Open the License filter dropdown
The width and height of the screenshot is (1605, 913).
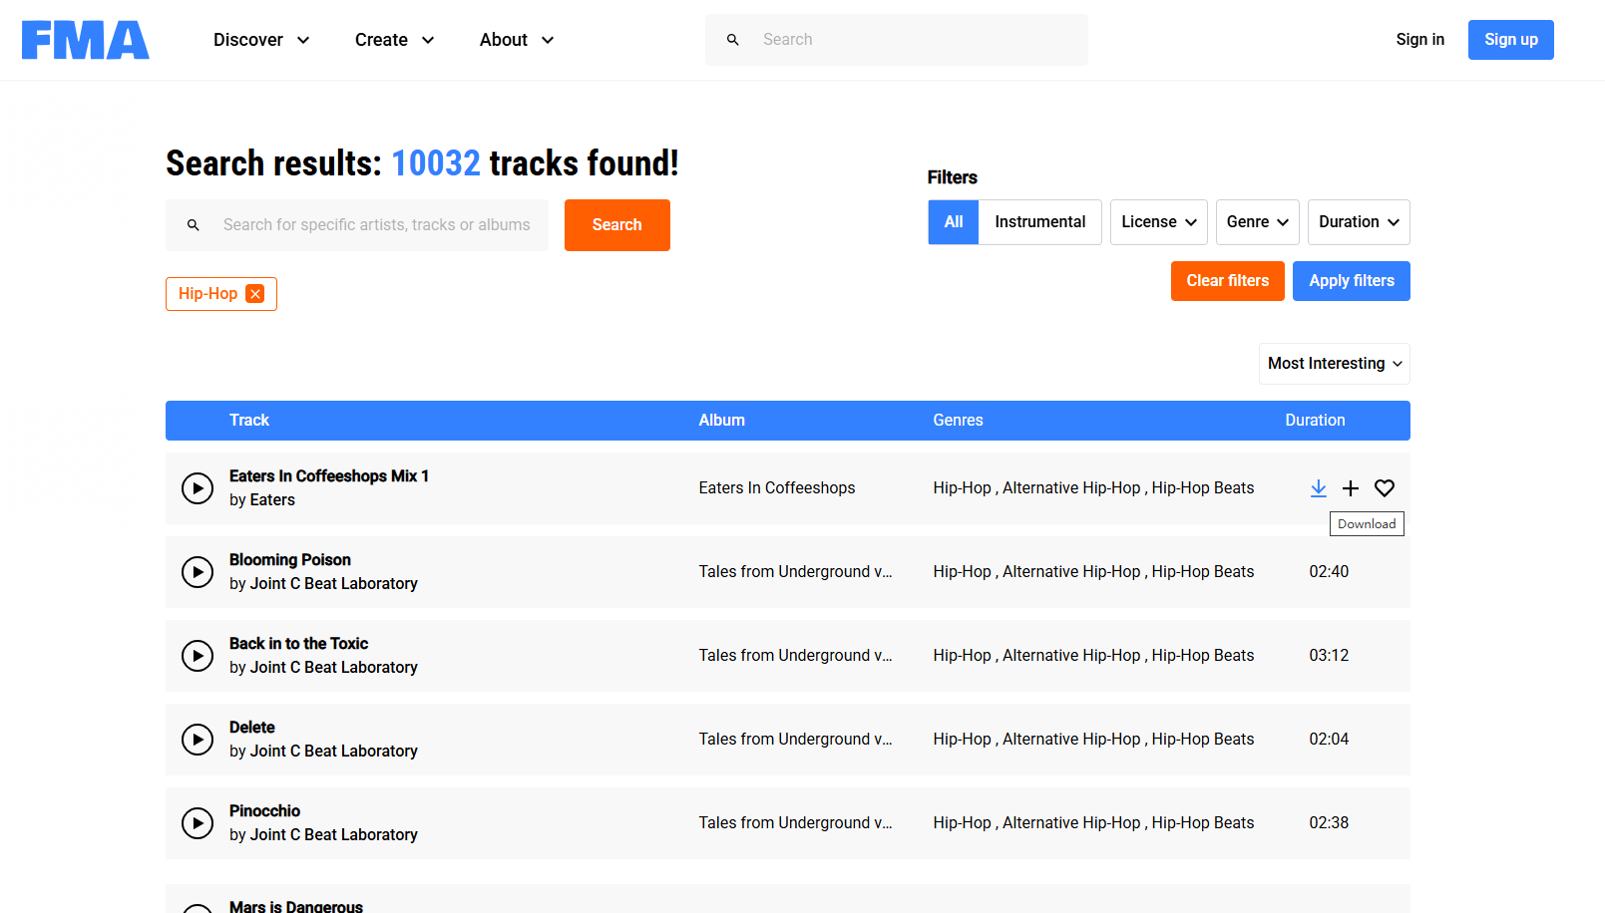1158,222
